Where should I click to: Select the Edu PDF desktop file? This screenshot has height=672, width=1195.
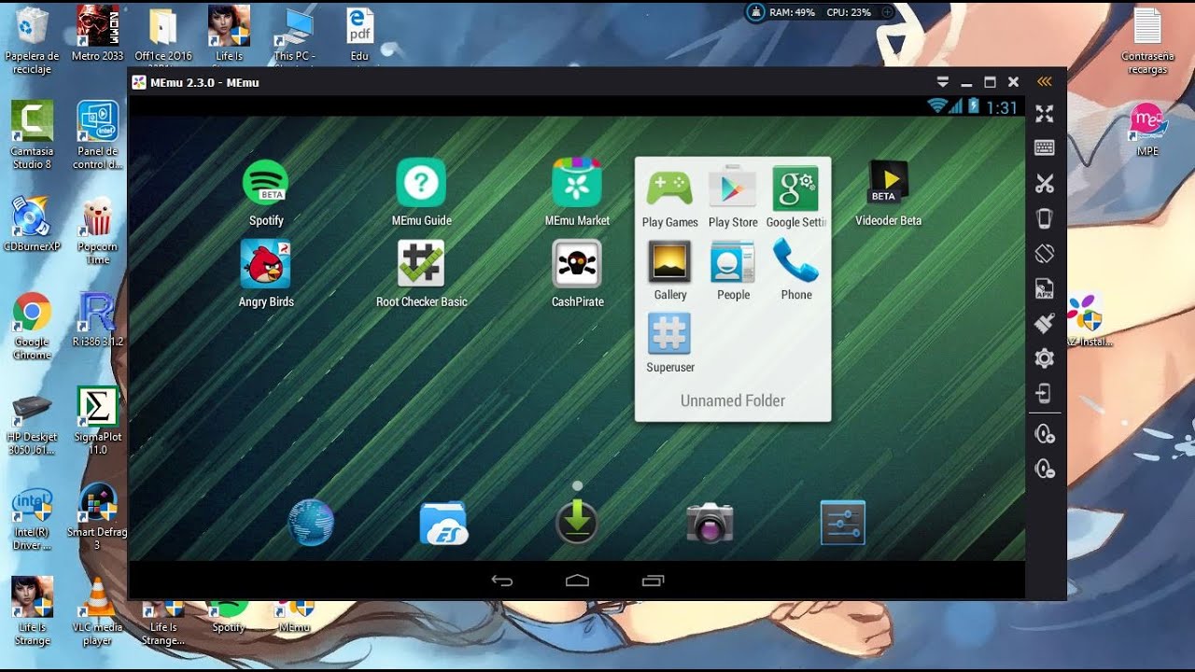[359, 34]
